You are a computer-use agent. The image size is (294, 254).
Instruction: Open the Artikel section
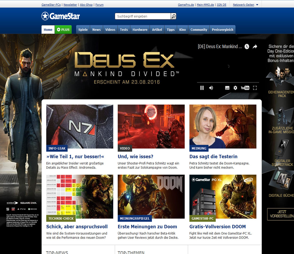pyautogui.click(x=157, y=30)
